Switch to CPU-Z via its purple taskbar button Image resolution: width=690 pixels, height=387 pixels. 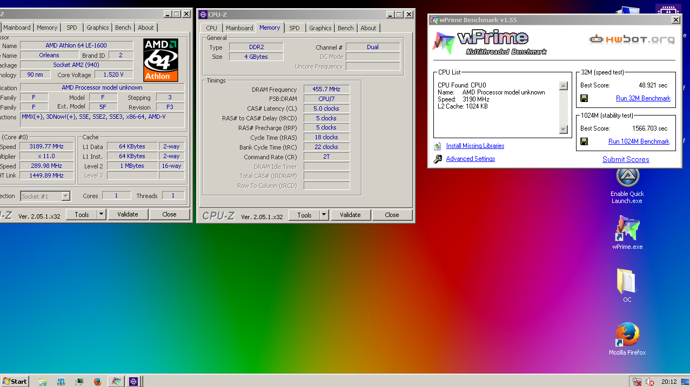tap(133, 381)
